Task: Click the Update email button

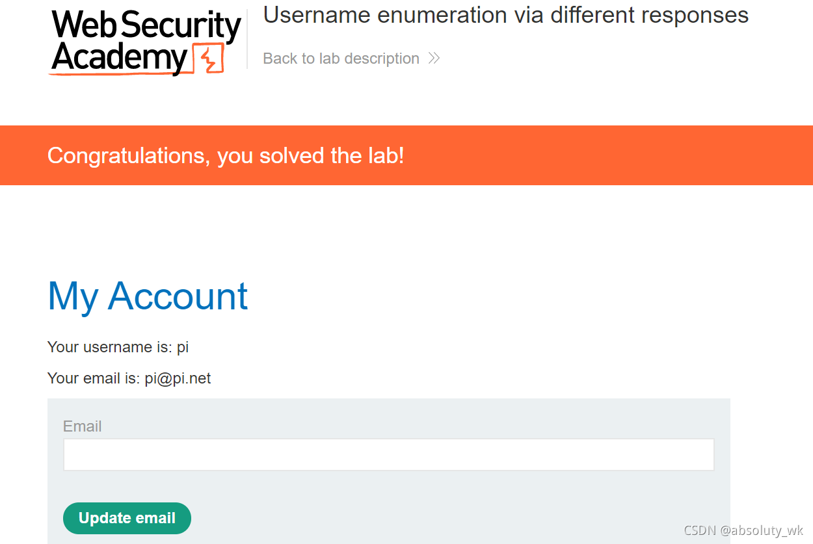Action: pos(127,518)
